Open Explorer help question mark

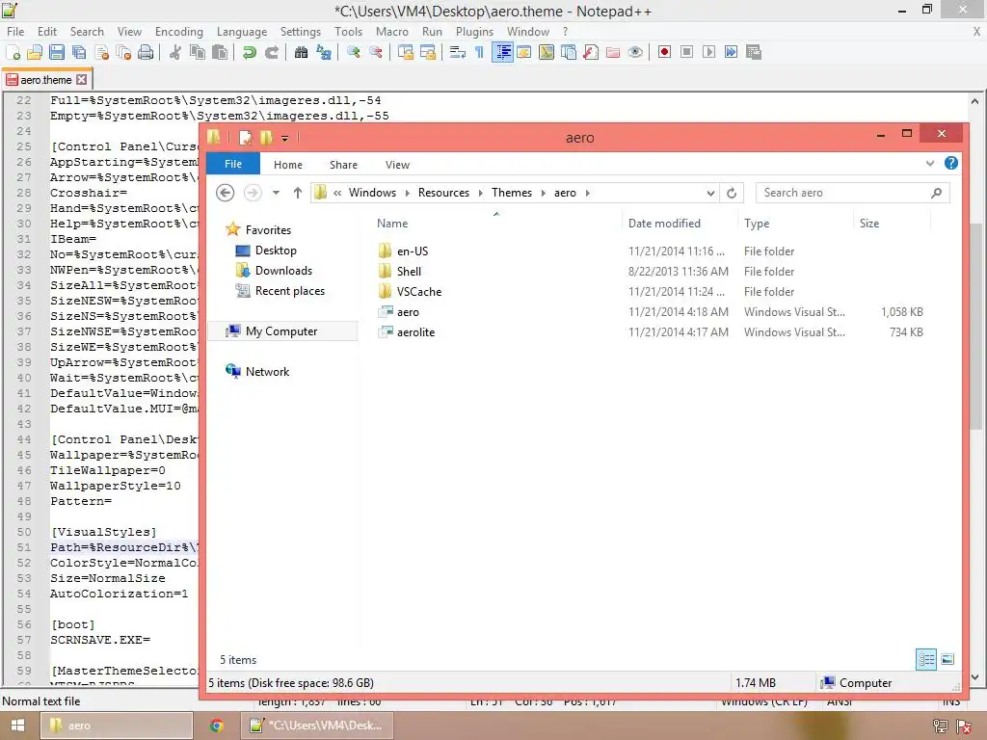coord(951,163)
